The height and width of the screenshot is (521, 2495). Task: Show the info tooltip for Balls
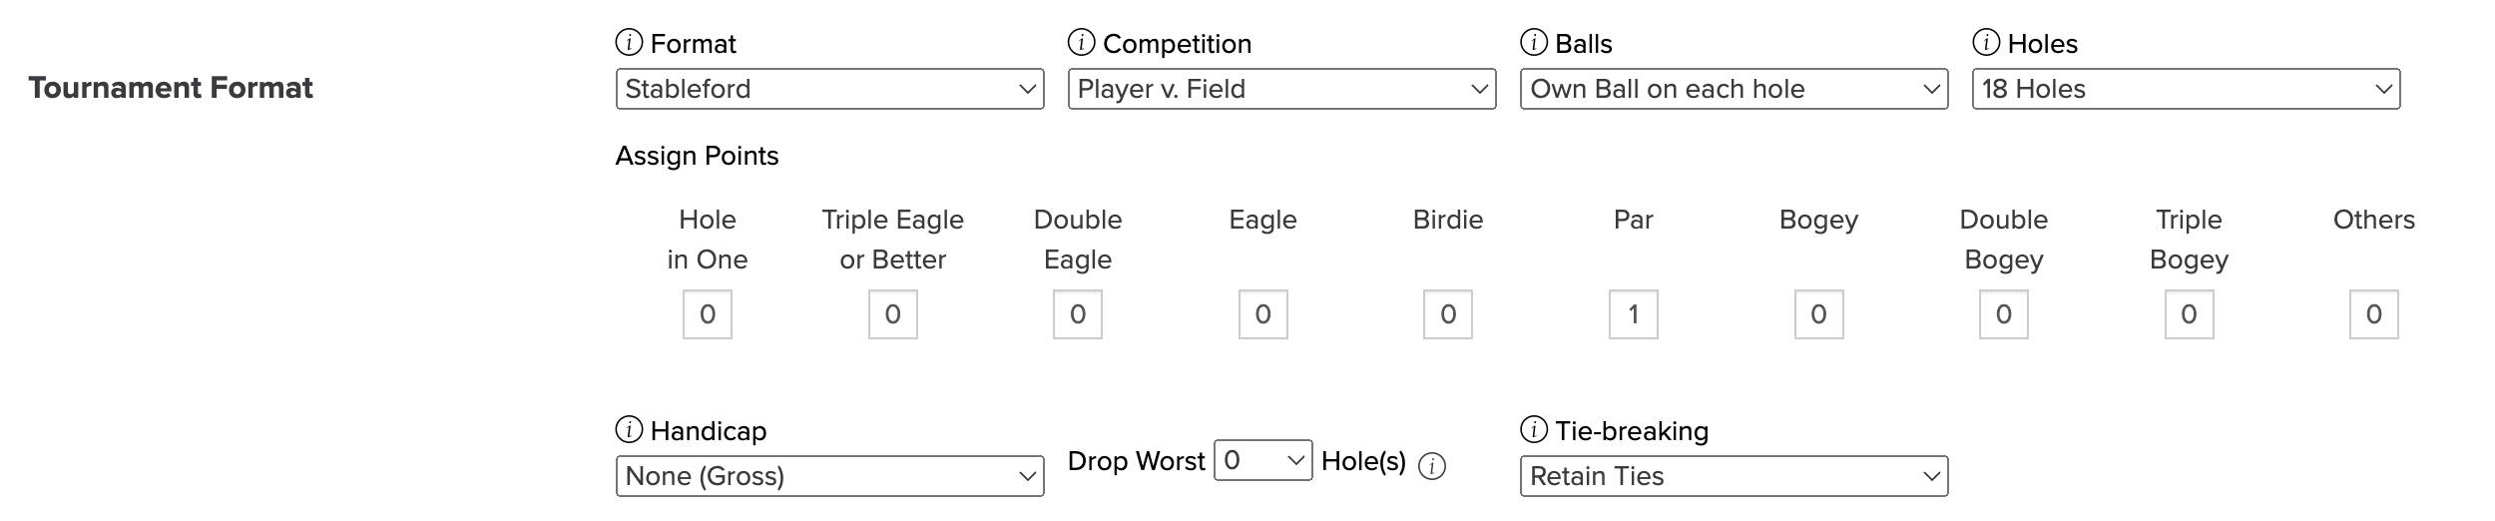click(1534, 43)
